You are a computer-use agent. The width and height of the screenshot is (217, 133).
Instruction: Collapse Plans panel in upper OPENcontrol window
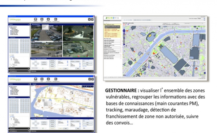click(x=28, y=25)
